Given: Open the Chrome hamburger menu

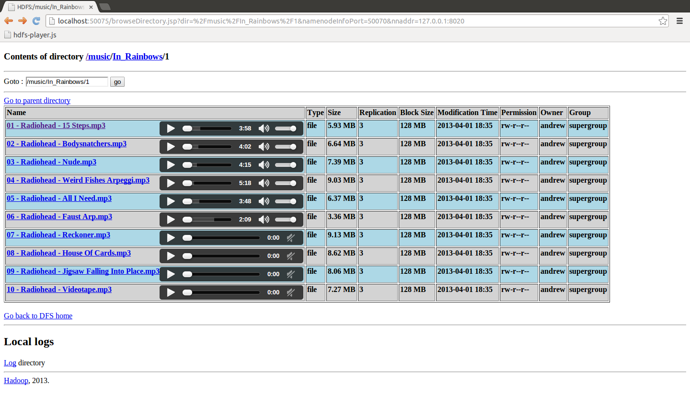Looking at the screenshot, I should pos(679,21).
